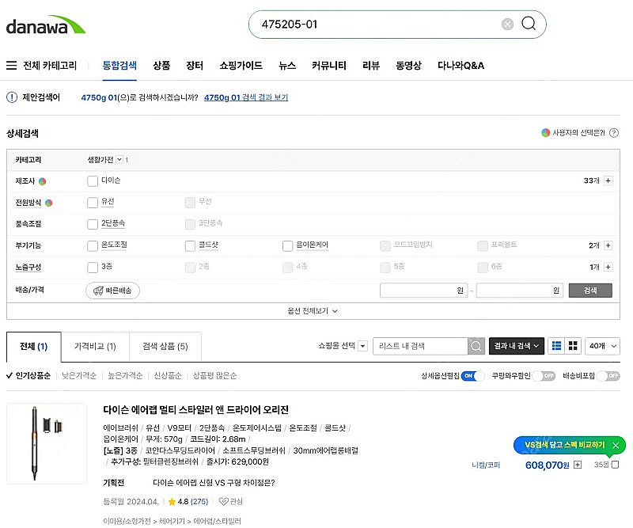The height and width of the screenshot is (528, 633).
Task: Check the 3종 nozzle checkbox
Action: tap(93, 267)
